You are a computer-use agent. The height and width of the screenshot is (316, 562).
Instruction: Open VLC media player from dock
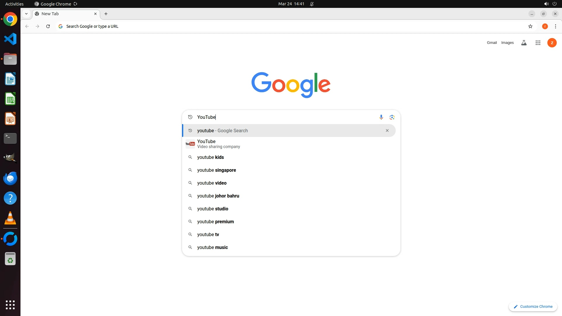click(10, 218)
